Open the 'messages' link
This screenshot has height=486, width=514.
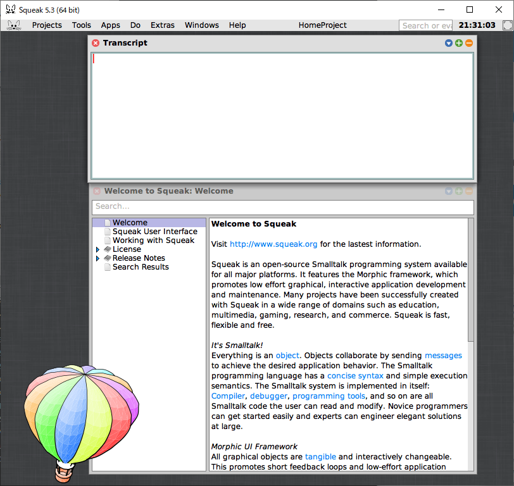click(443, 356)
